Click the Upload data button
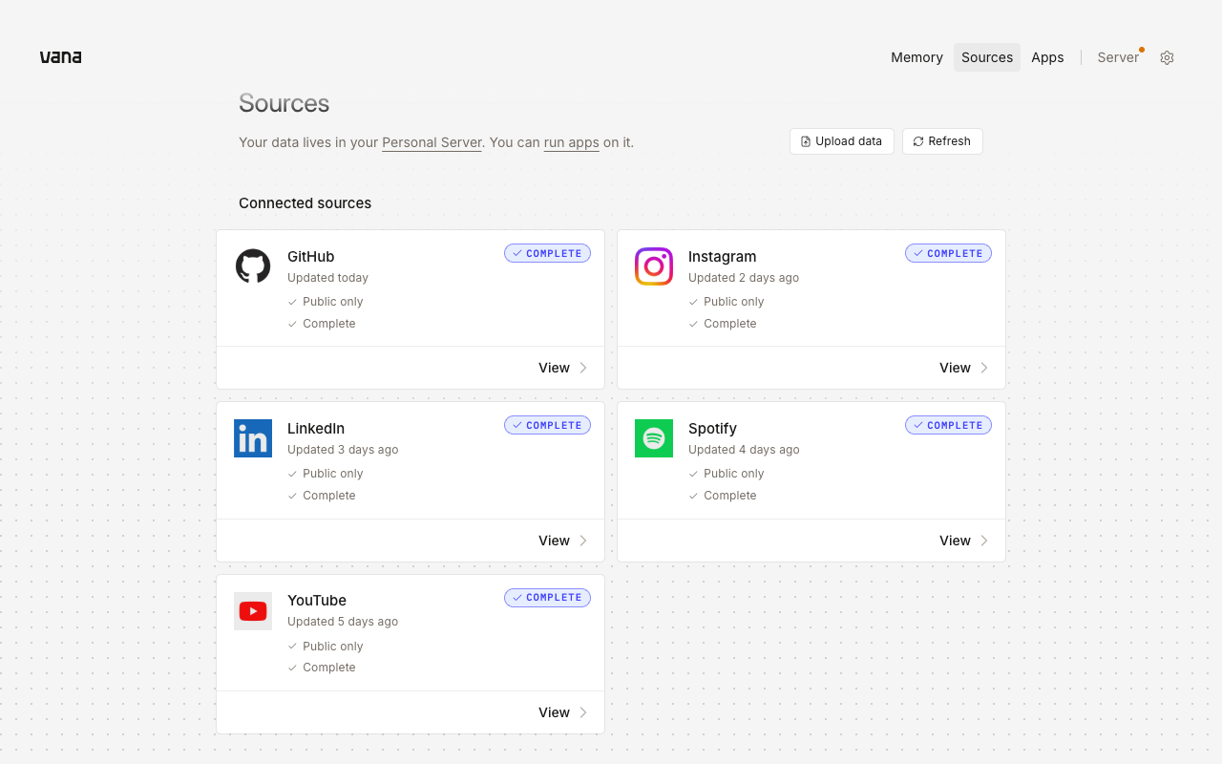The width and height of the screenshot is (1222, 764). tap(842, 141)
